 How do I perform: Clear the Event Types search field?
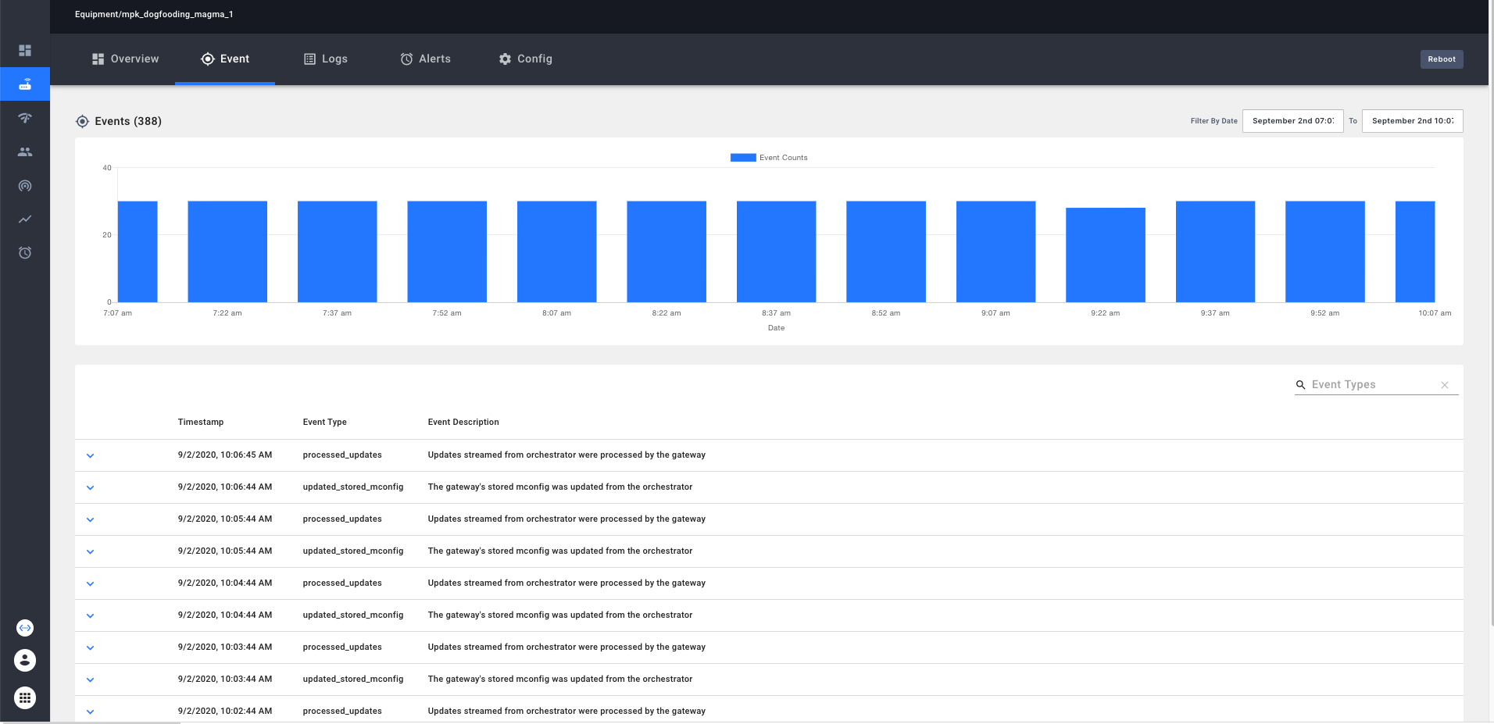(x=1445, y=385)
